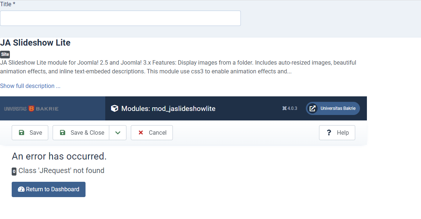The width and height of the screenshot is (421, 219).
Task: Click the module description paragraph text
Action: (x=178, y=67)
